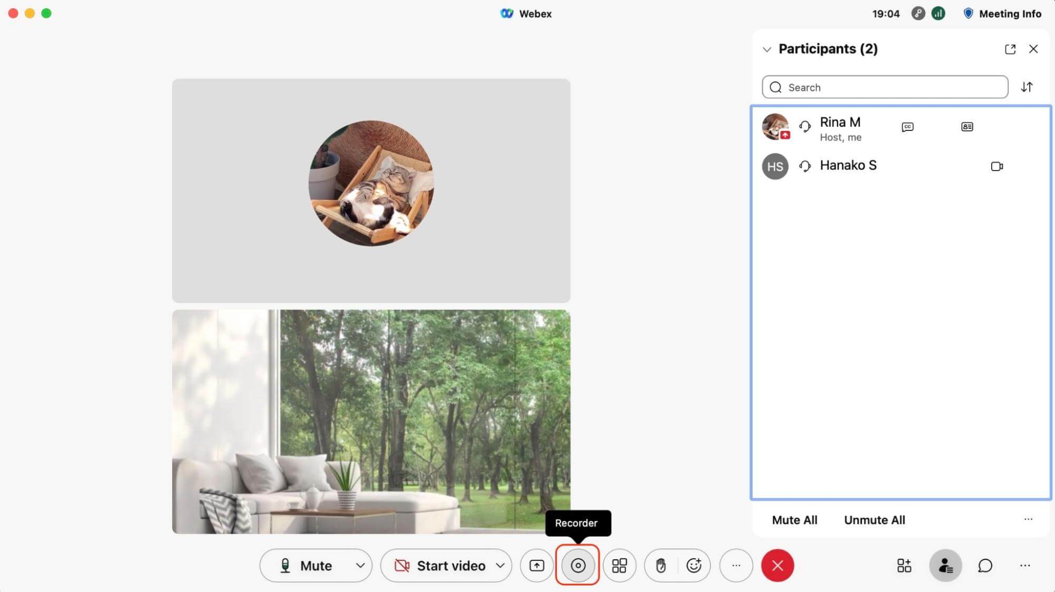1055x592 pixels.
Task: Click the cat avatar video tile
Action: pyautogui.click(x=371, y=191)
